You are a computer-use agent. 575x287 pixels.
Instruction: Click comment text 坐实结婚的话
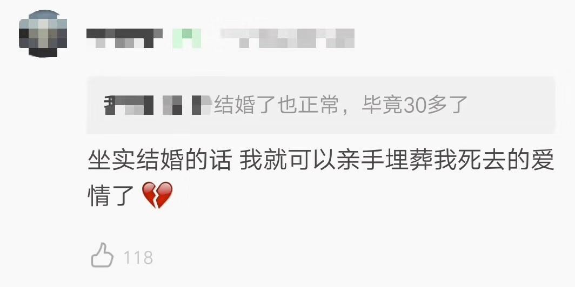coord(159,161)
